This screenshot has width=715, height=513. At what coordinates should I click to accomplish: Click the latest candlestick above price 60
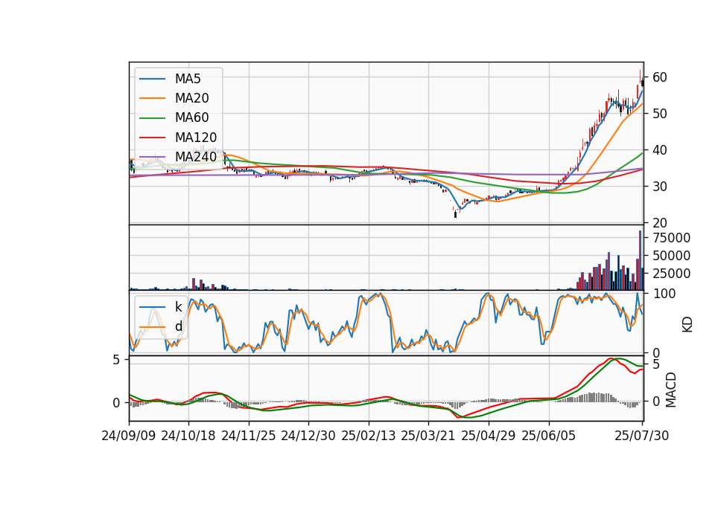(x=641, y=77)
